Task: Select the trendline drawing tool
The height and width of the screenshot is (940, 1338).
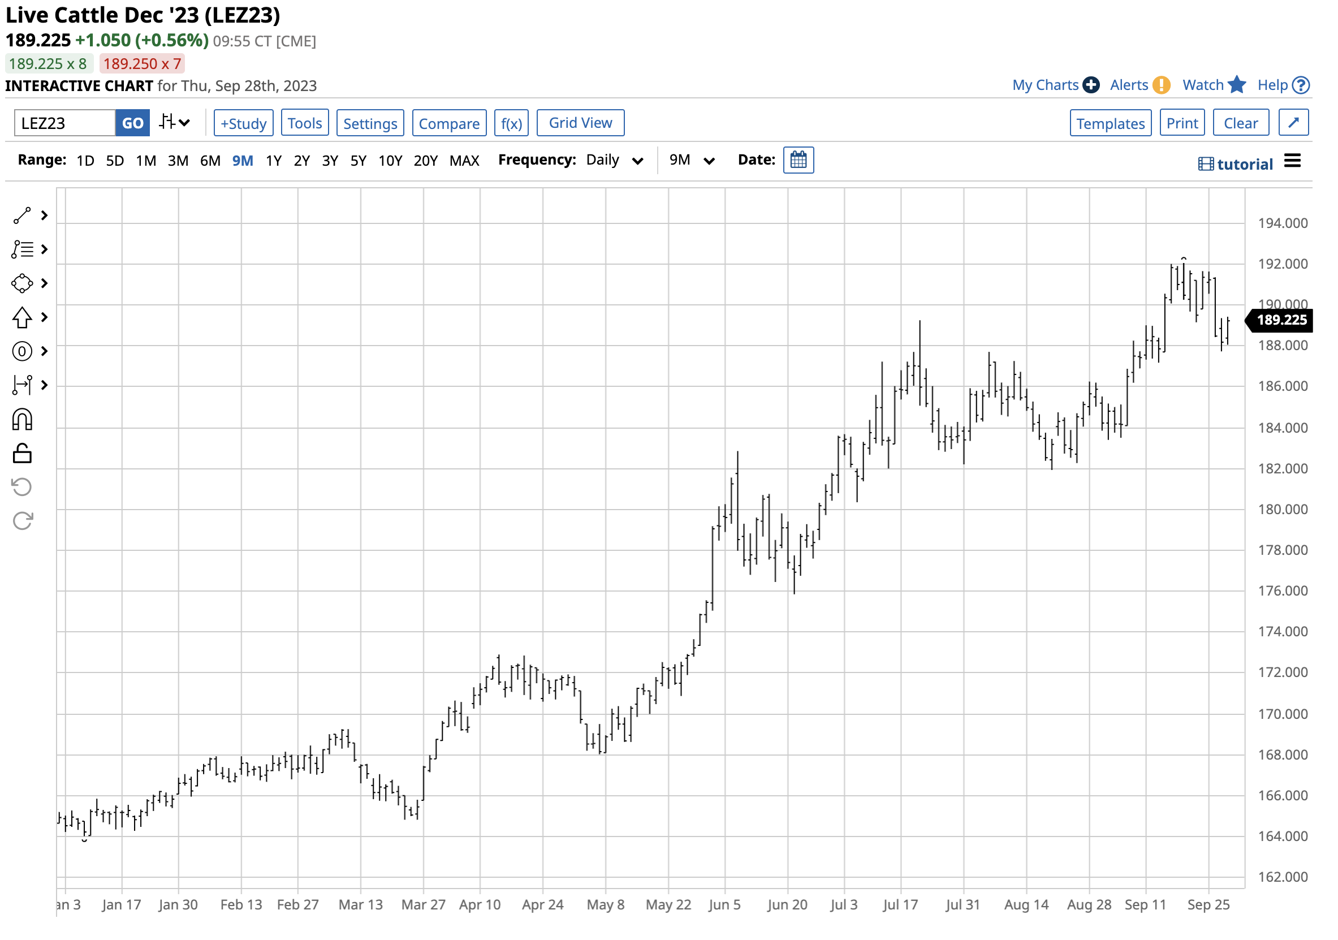Action: coord(21,215)
